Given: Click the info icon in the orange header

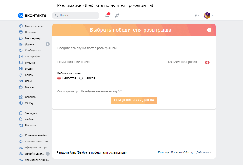Looking at the screenshot, I should coord(209,30).
